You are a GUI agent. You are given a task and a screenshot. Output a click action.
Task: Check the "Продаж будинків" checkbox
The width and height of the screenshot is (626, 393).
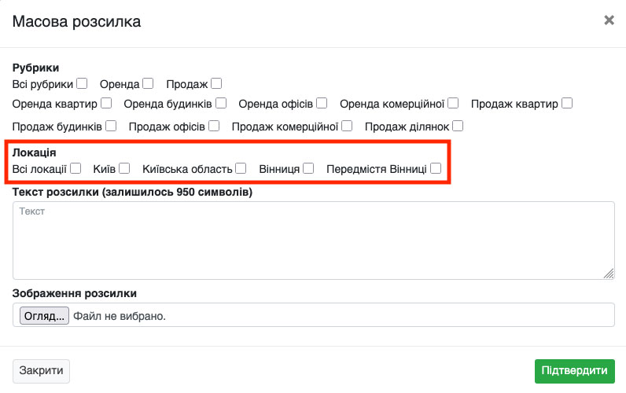pyautogui.click(x=111, y=125)
